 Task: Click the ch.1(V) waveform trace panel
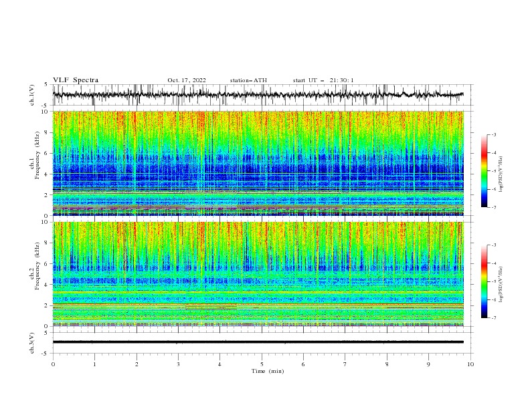tap(262, 94)
